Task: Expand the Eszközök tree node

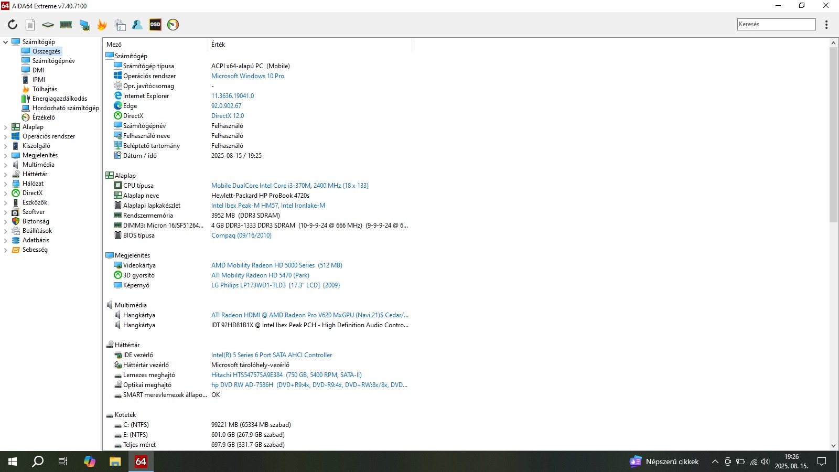Action: tap(6, 202)
